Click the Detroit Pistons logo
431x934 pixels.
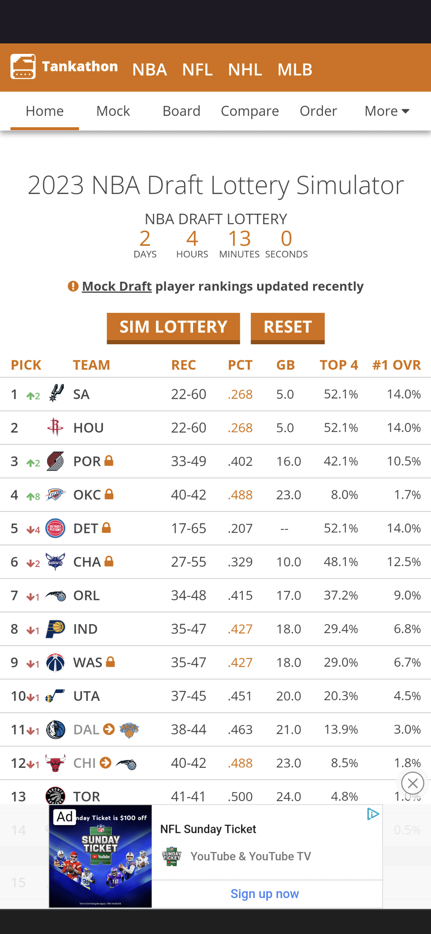55,528
